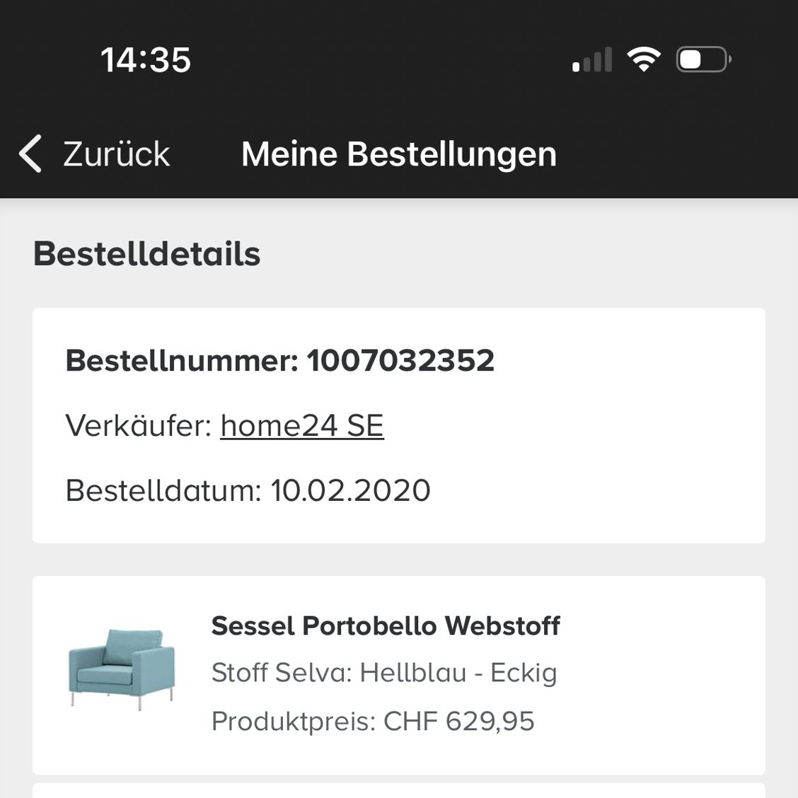Tap the 14:35 clock in status bar
798x798 pixels.
tap(146, 59)
